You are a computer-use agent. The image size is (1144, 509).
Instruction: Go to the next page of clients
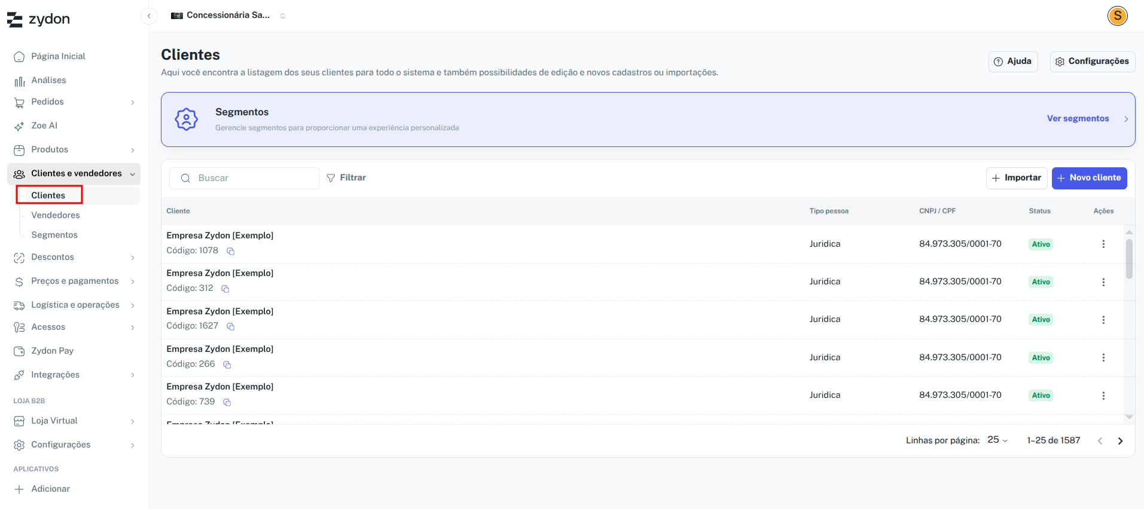coord(1120,441)
